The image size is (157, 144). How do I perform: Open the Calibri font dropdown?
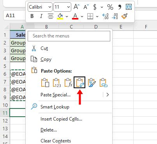(50, 7)
